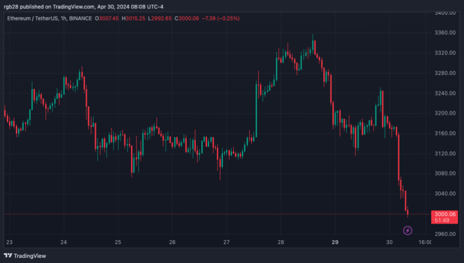Viewport: 464px width, 263px height.
Task: Click the 16:00 time label on axis
Action: [x=424, y=242]
